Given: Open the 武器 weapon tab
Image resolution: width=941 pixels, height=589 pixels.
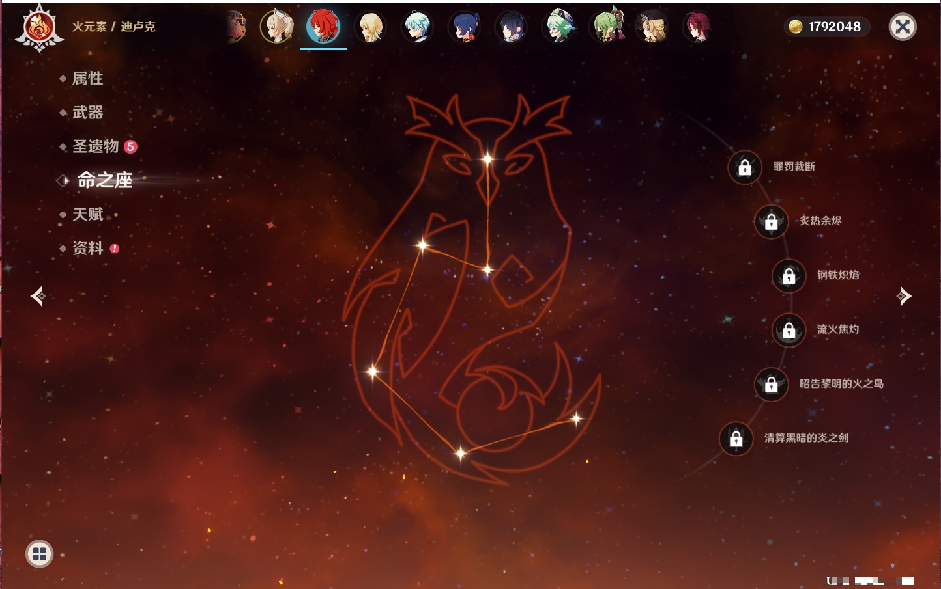Looking at the screenshot, I should coord(87,113).
